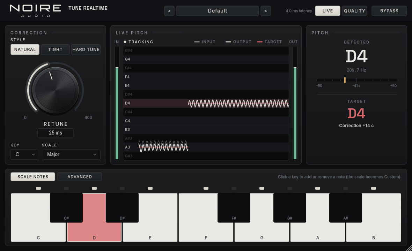Viewport: 412px width, 251px height.
Task: Toggle the indicator above the E key
Action: coord(150,188)
